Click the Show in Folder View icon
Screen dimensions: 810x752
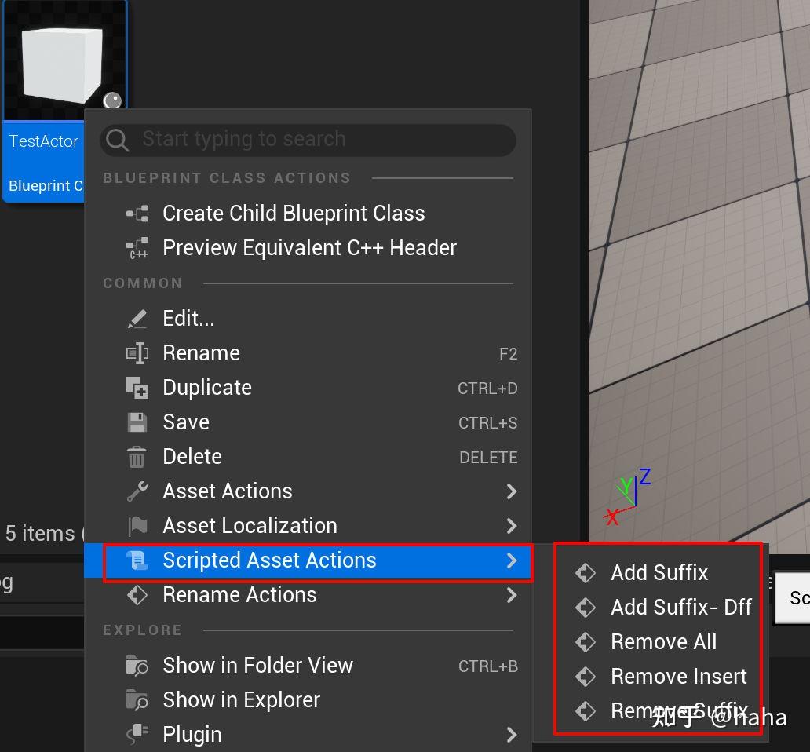(137, 666)
